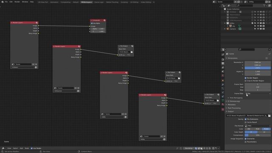272x153 pixels.
Task: Open the World properties tab
Action: pyautogui.click(x=223, y=76)
